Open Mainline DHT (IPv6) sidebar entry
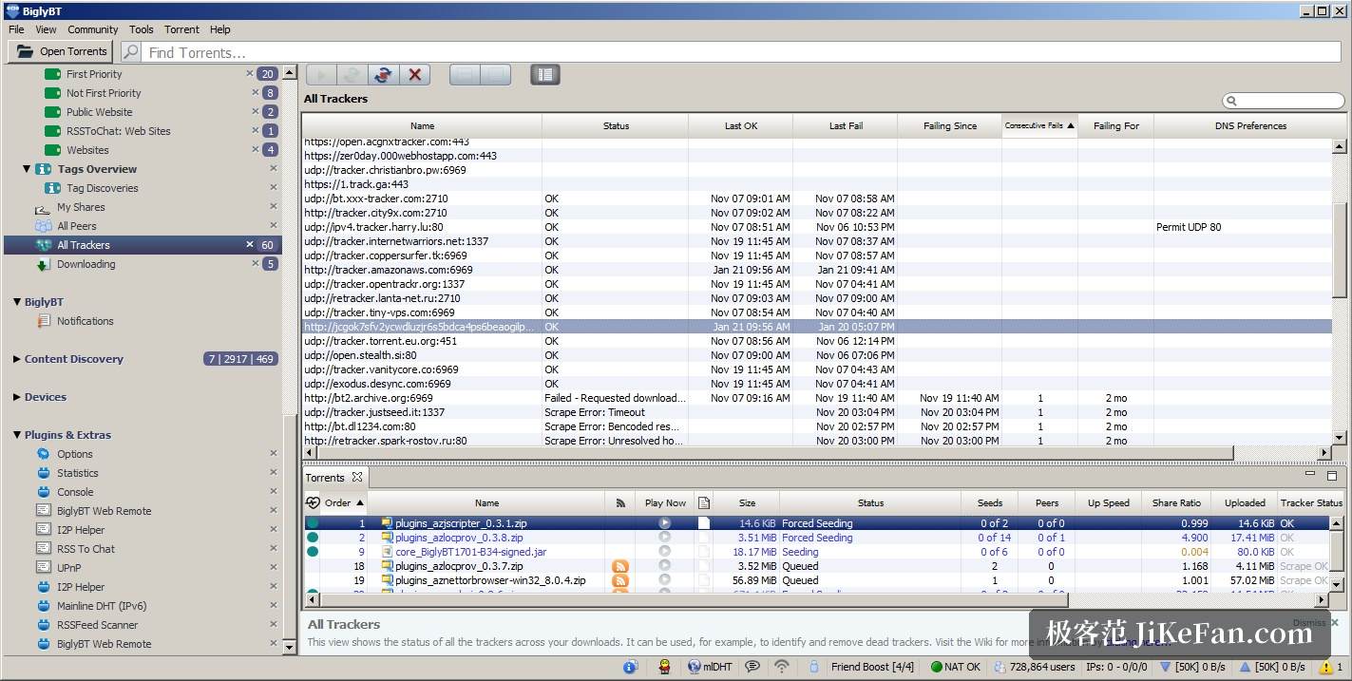The width and height of the screenshot is (1352, 681). [x=102, y=606]
